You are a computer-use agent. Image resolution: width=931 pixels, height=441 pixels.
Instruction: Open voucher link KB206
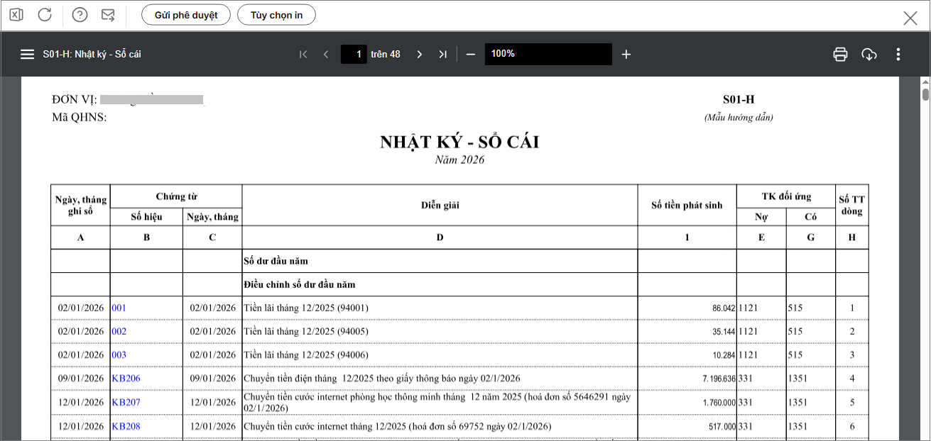click(x=126, y=379)
